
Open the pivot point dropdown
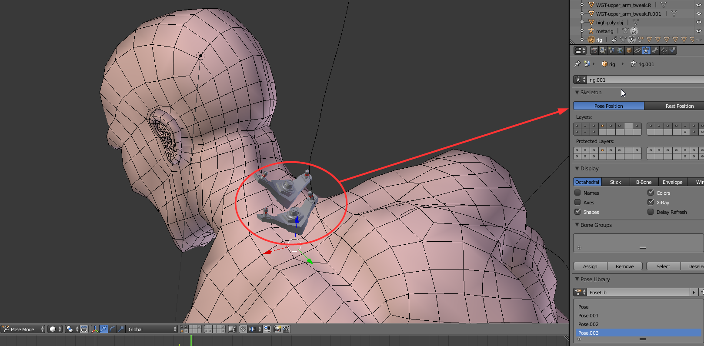(x=72, y=329)
